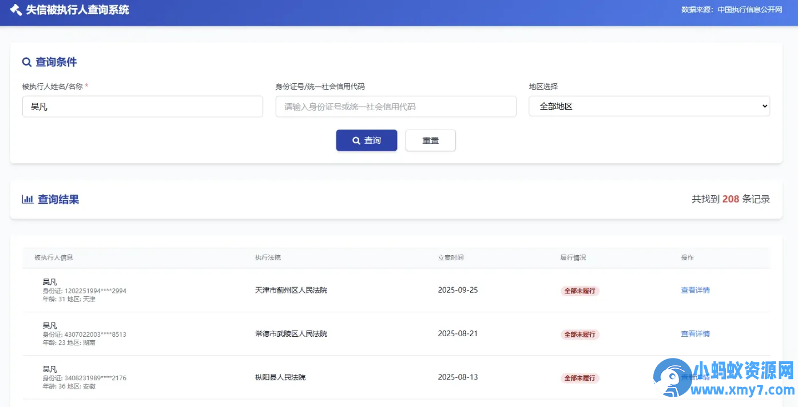Select the magnifier icon beside 查询条件
Screen dimensions: 798x407
[27, 62]
